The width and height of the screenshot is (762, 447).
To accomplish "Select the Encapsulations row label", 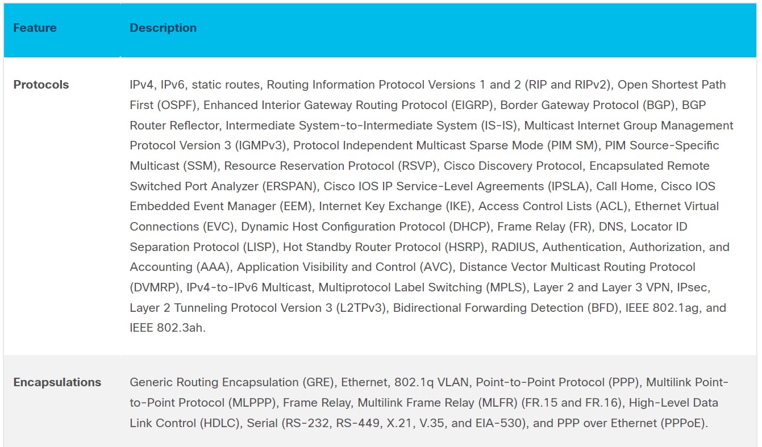I will (x=57, y=382).
